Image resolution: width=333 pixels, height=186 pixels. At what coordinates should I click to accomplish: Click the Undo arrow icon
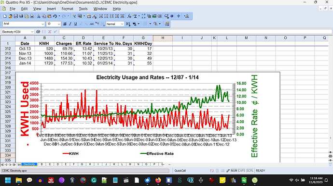tap(55, 16)
